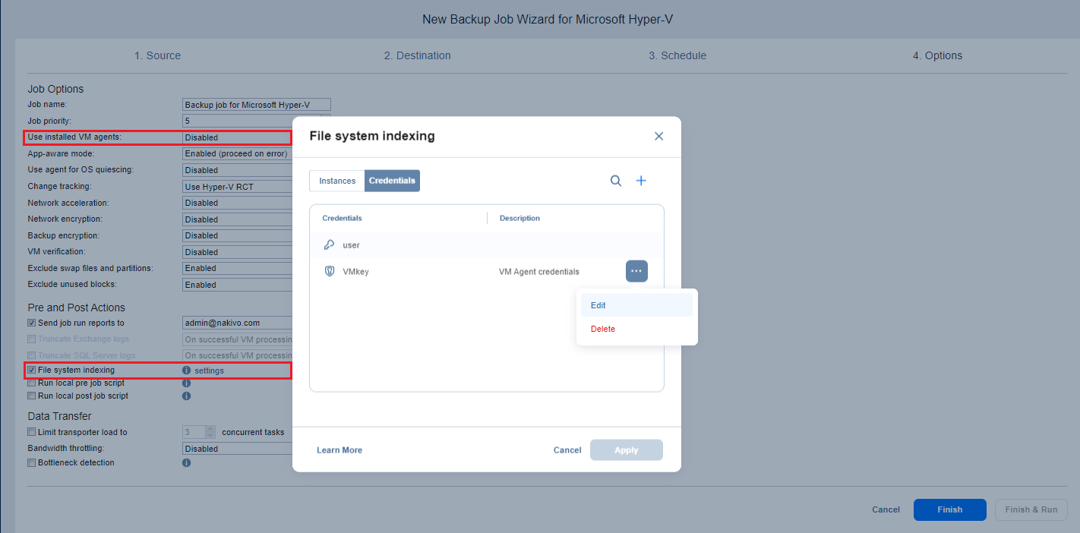The width and height of the screenshot is (1080, 533).
Task: Open the Use installed VM agents dropdown
Action: [237, 137]
